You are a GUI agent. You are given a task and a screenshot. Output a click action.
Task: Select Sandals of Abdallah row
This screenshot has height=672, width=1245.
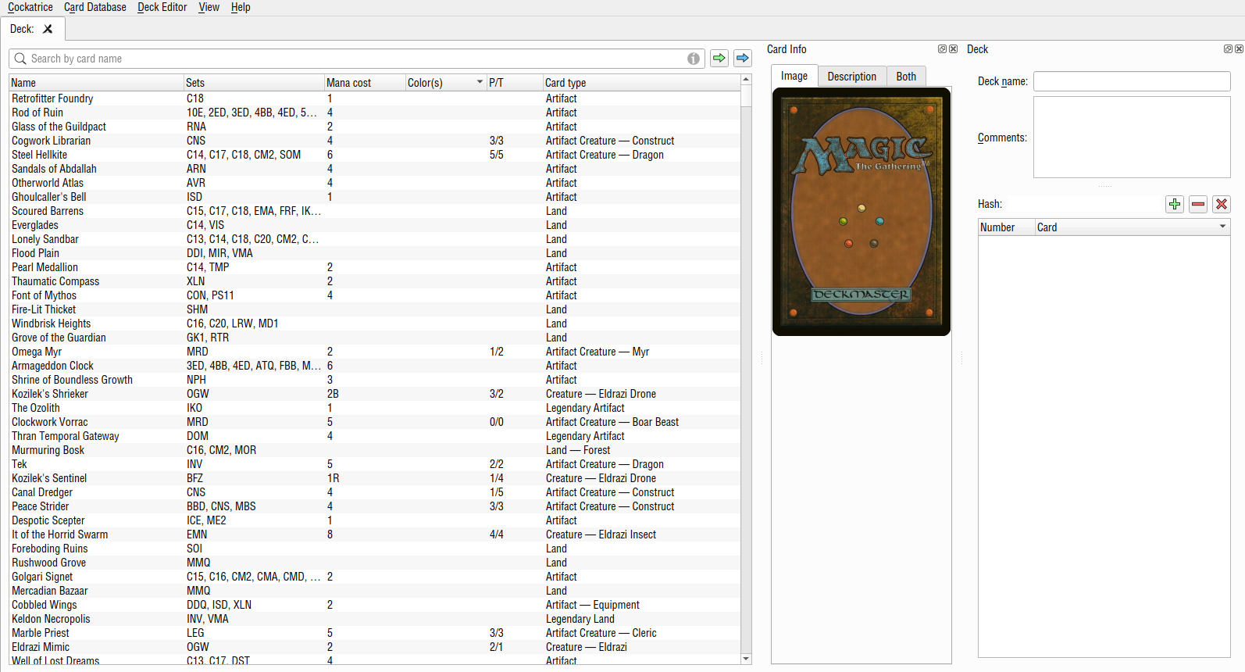pos(375,169)
